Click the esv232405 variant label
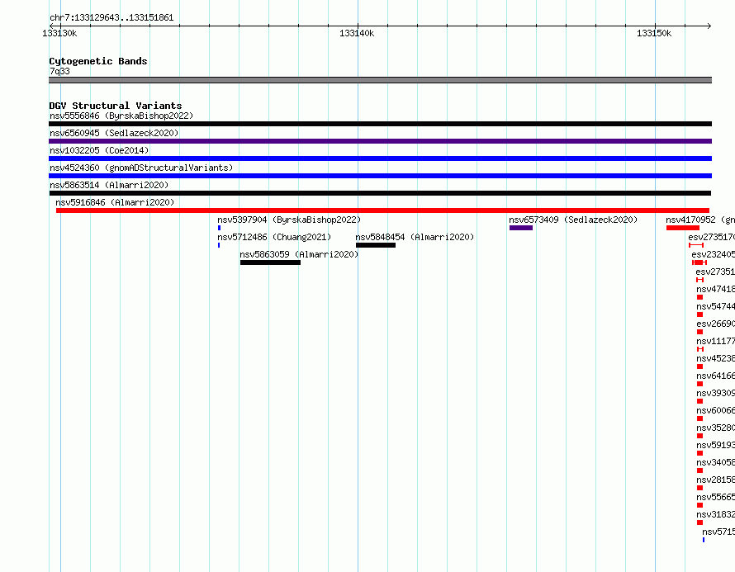Viewport: 735px width, 572px height. [713, 254]
